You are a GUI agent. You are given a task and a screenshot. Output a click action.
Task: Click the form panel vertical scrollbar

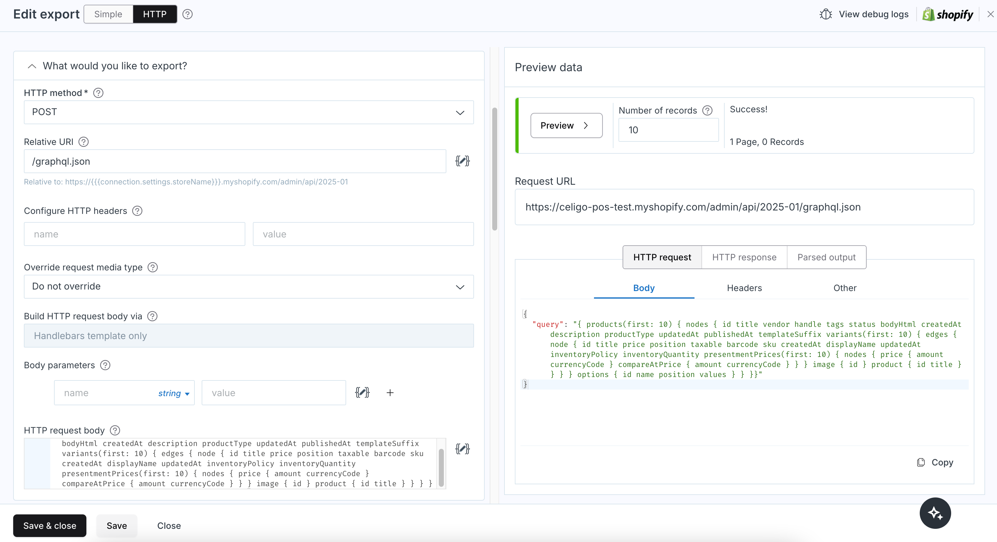pyautogui.click(x=494, y=169)
